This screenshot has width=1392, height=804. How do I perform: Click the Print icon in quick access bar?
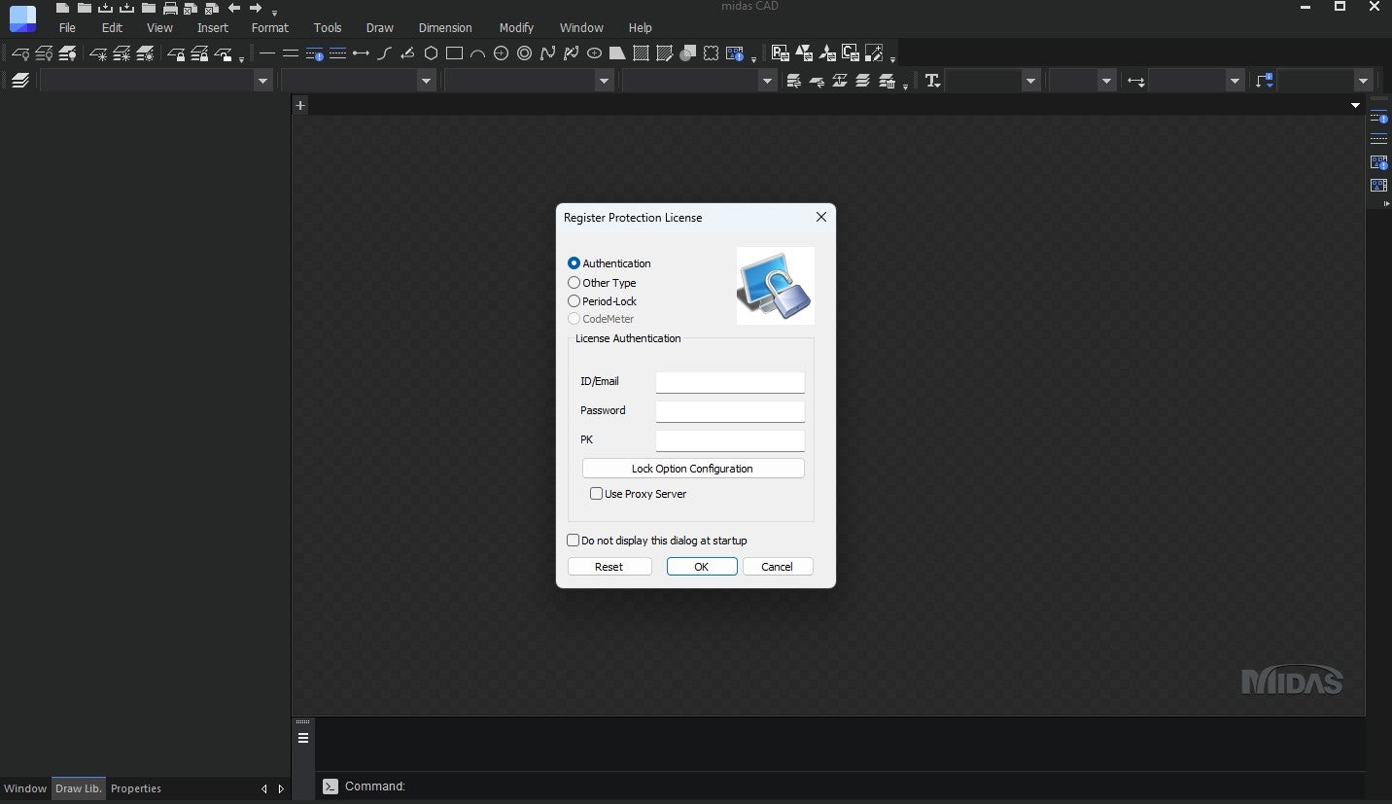coord(170,9)
